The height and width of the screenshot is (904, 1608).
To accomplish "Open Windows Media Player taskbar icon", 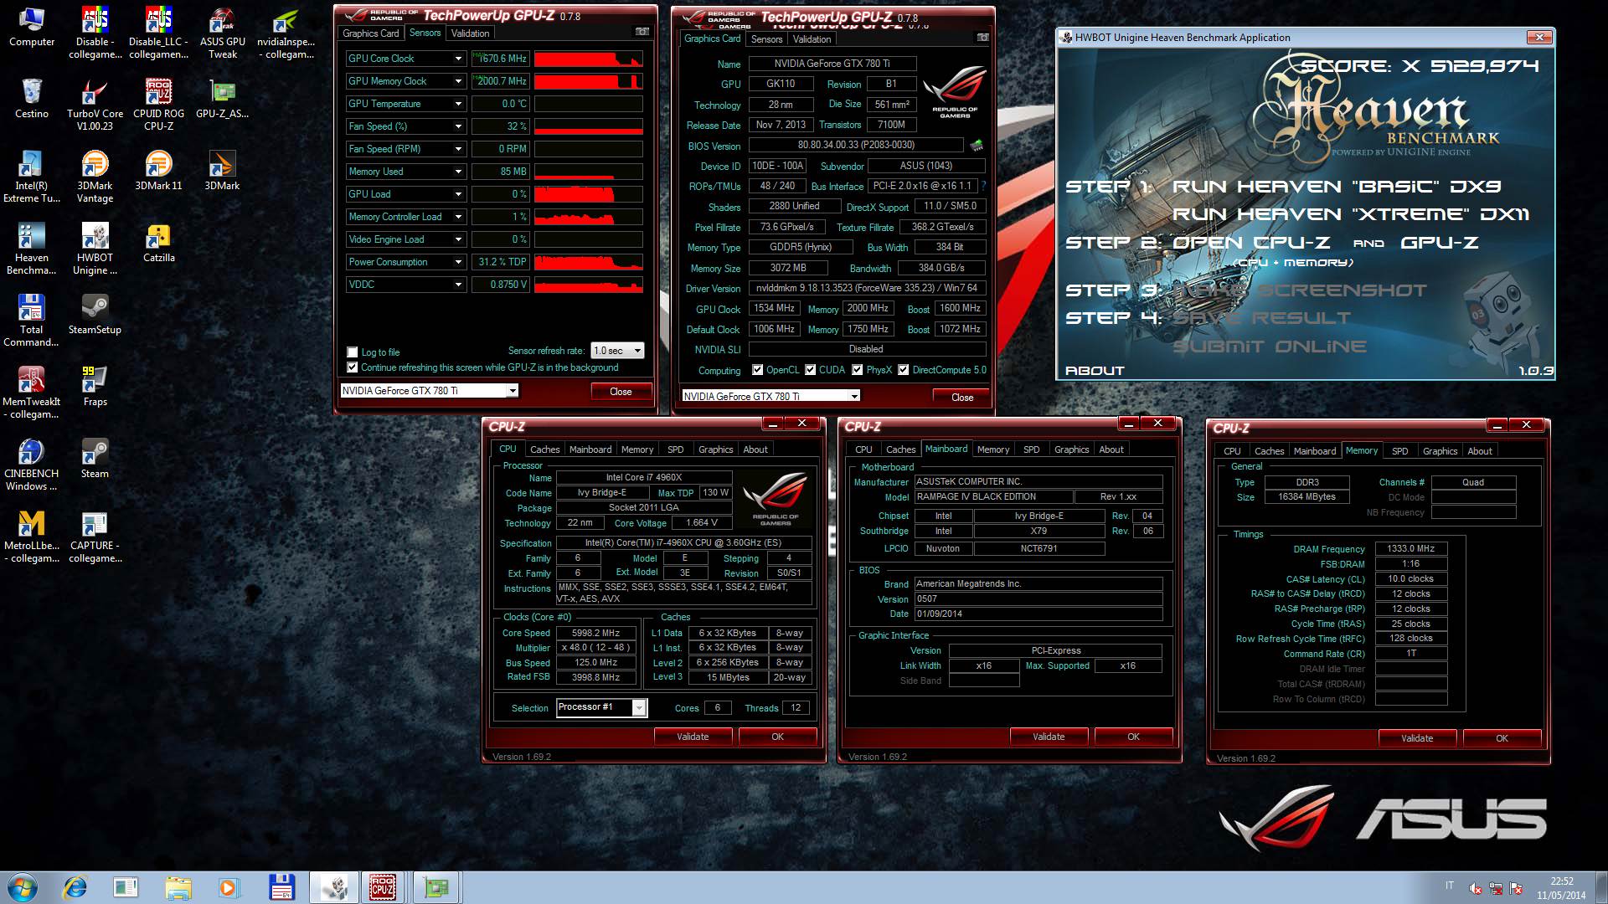I will point(228,887).
